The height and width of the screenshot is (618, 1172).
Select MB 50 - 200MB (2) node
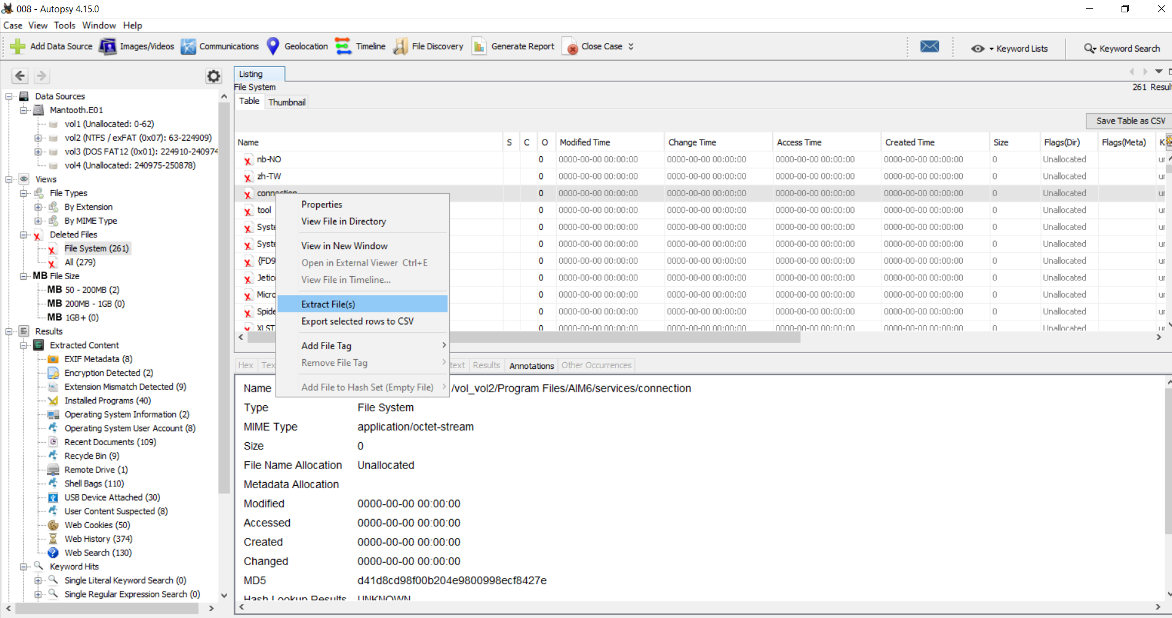pos(84,290)
